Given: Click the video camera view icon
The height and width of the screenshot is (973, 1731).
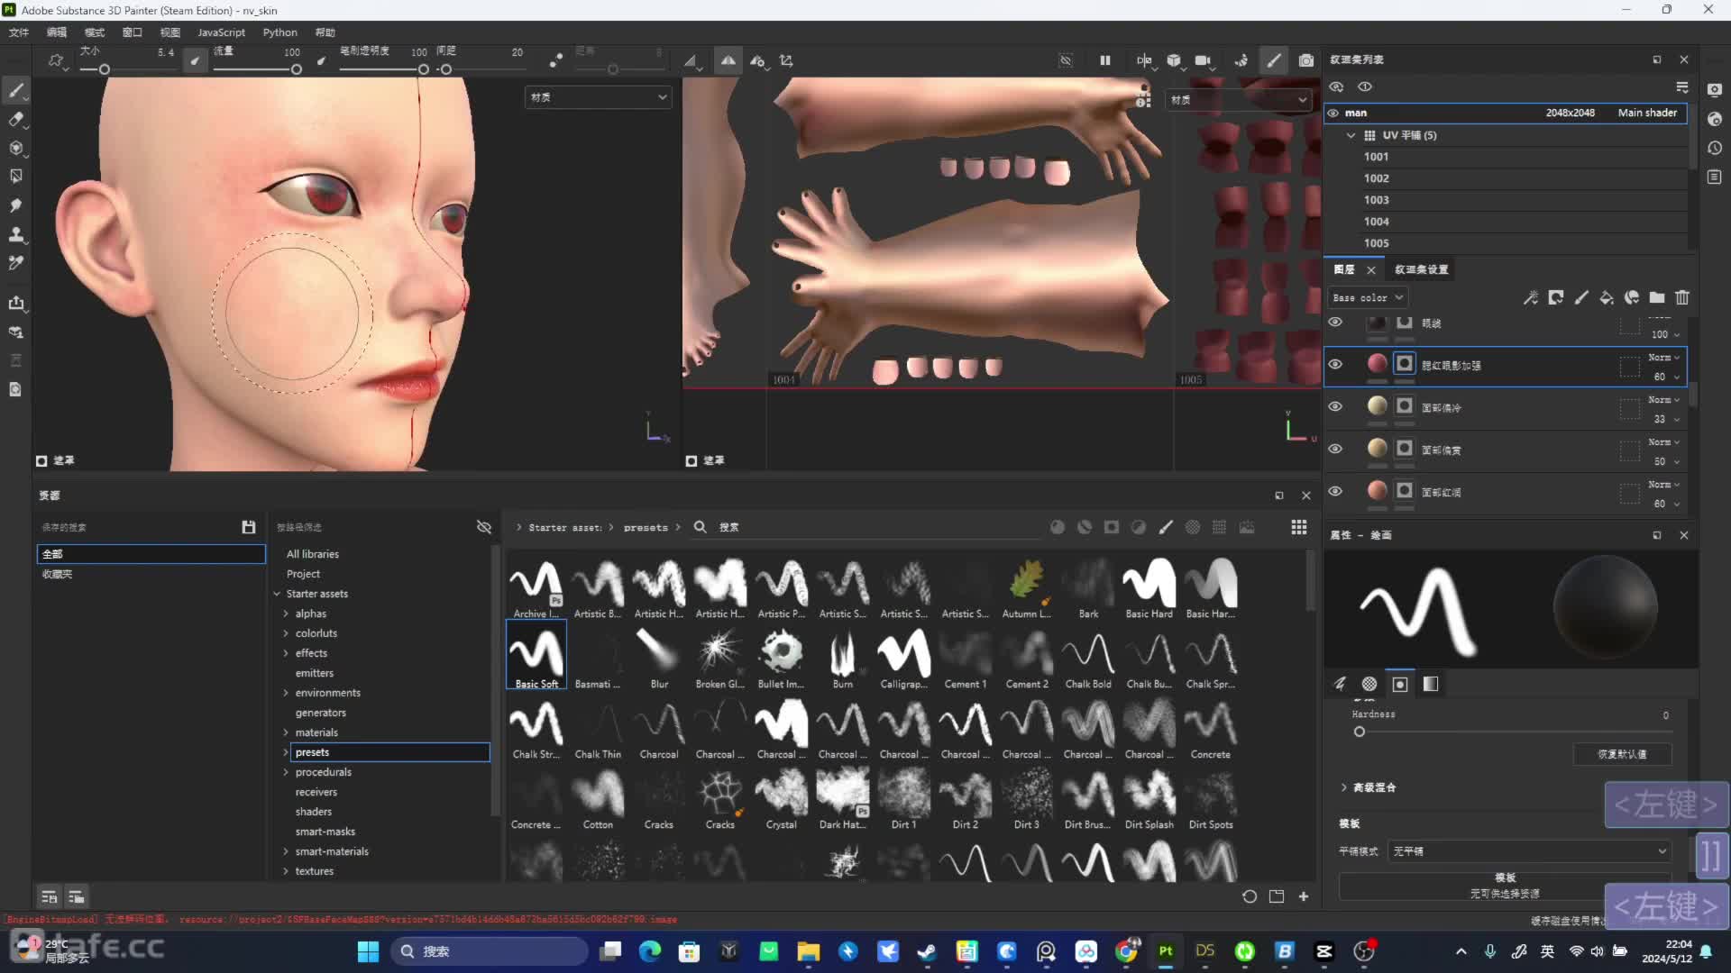Looking at the screenshot, I should (x=1203, y=60).
